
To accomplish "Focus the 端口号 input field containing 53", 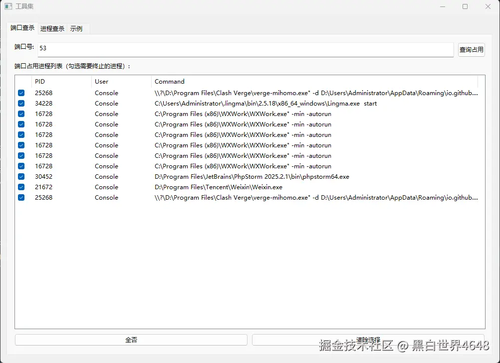I will [246, 50].
